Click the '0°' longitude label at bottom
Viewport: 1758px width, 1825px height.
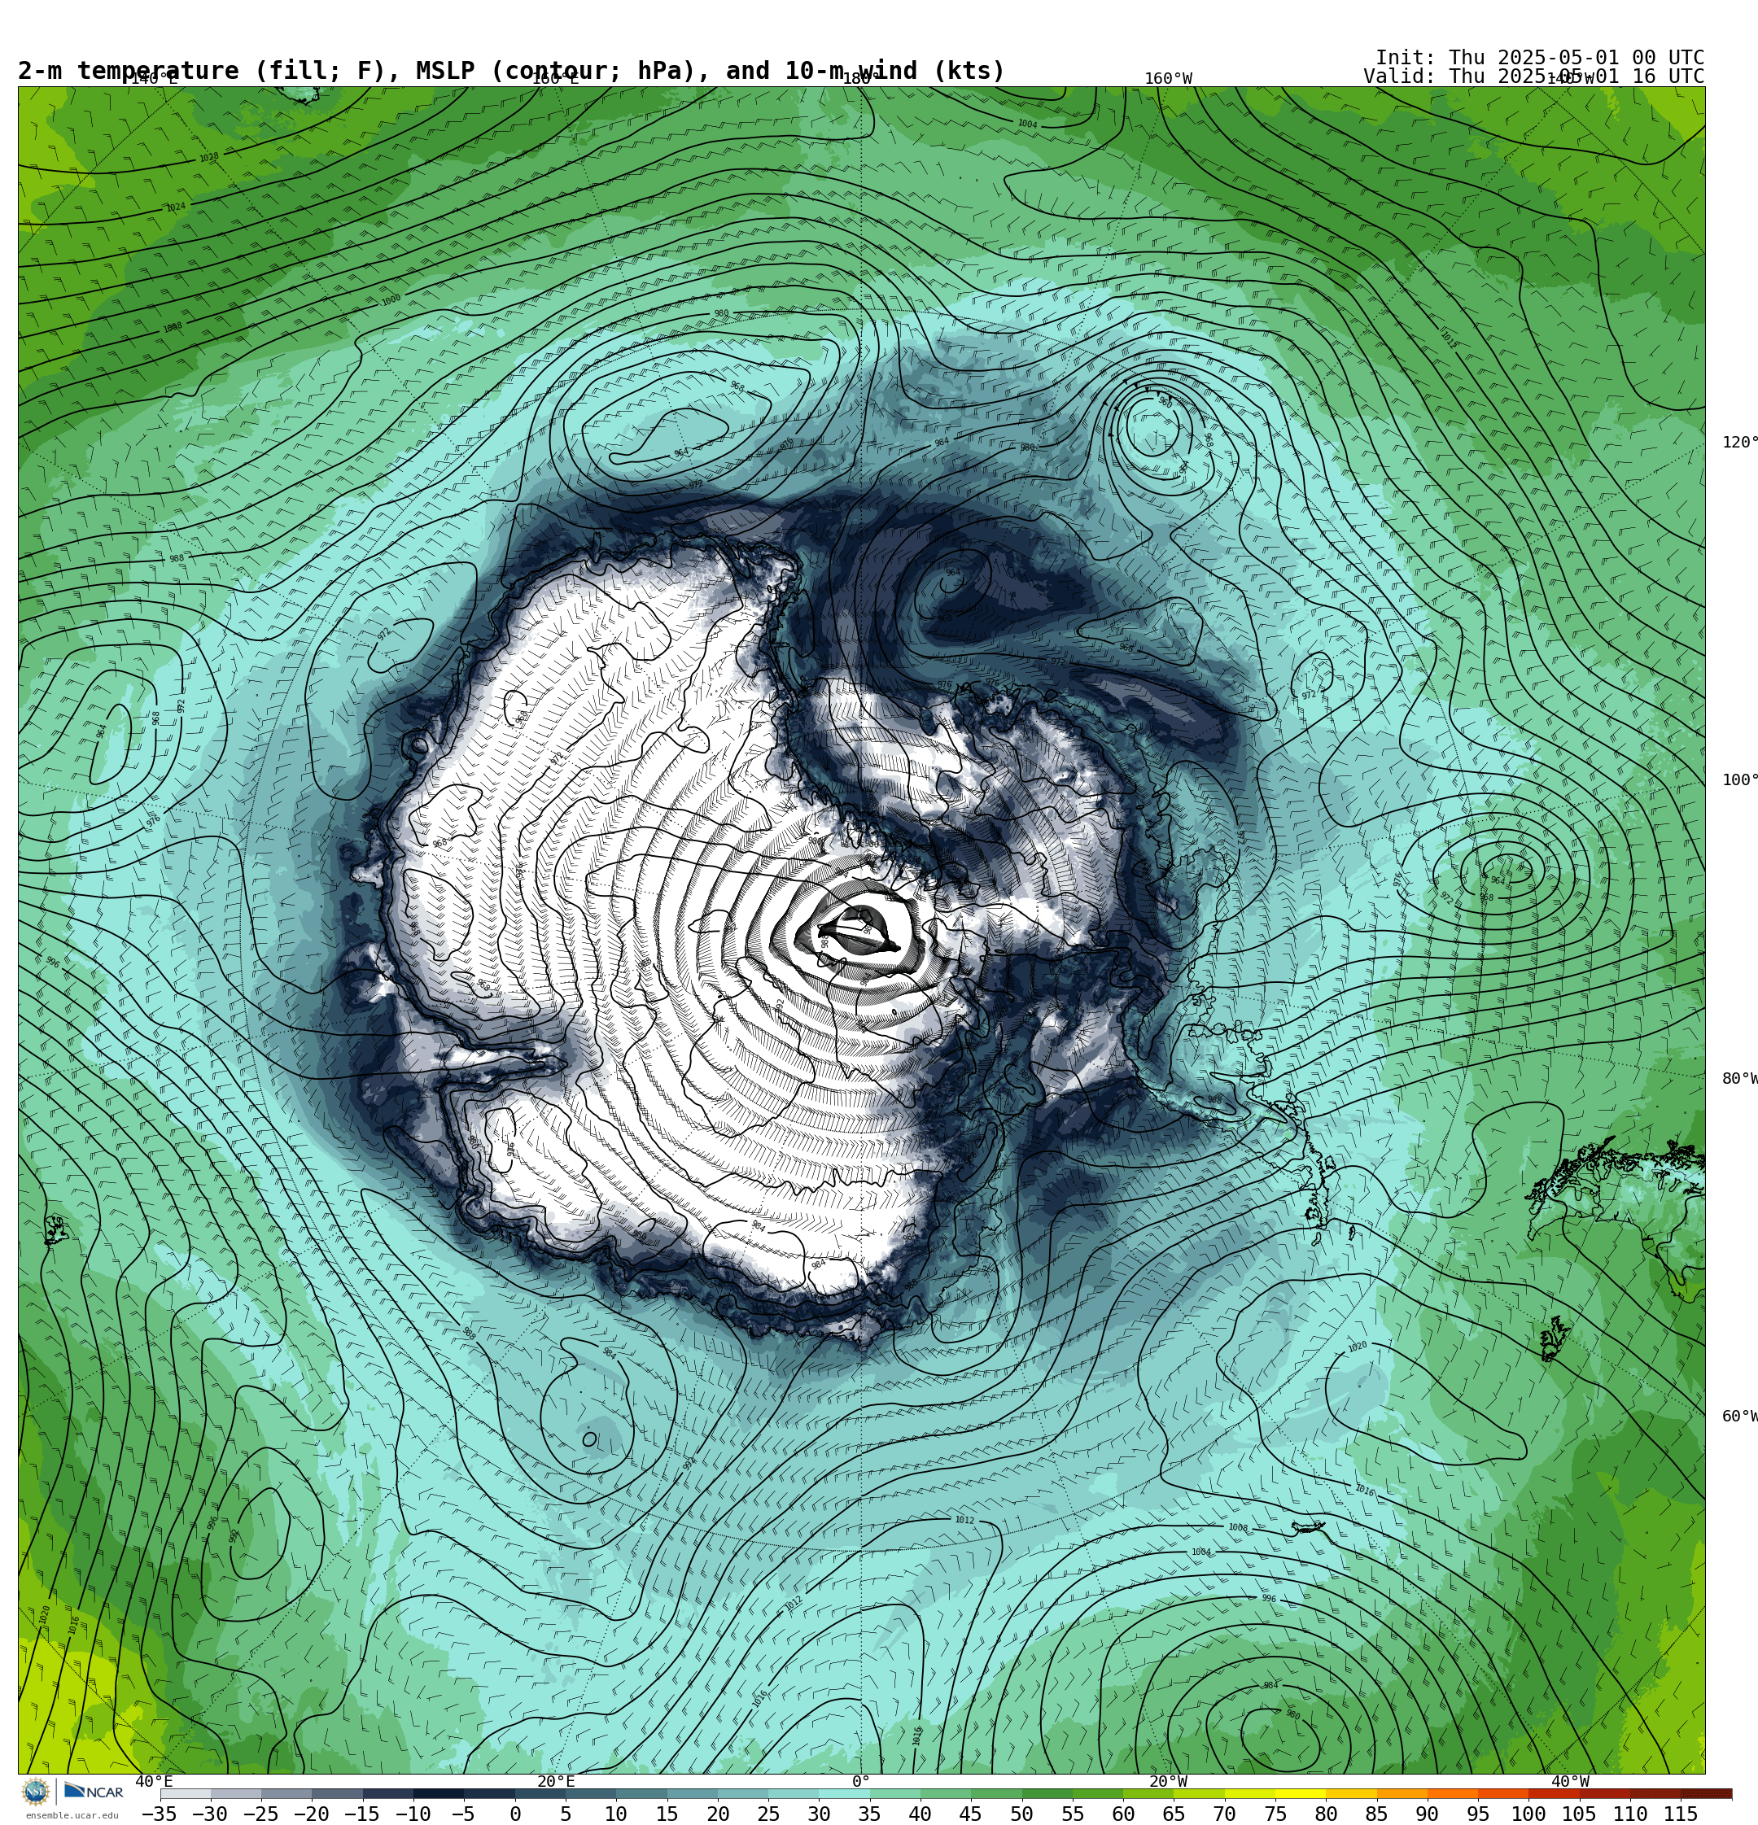coord(861,1781)
